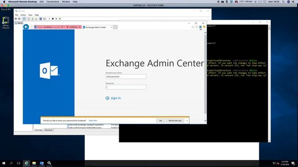This screenshot has width=298, height=167.
Task: Open the browser Tools gear icon
Action: (x=201, y=27)
